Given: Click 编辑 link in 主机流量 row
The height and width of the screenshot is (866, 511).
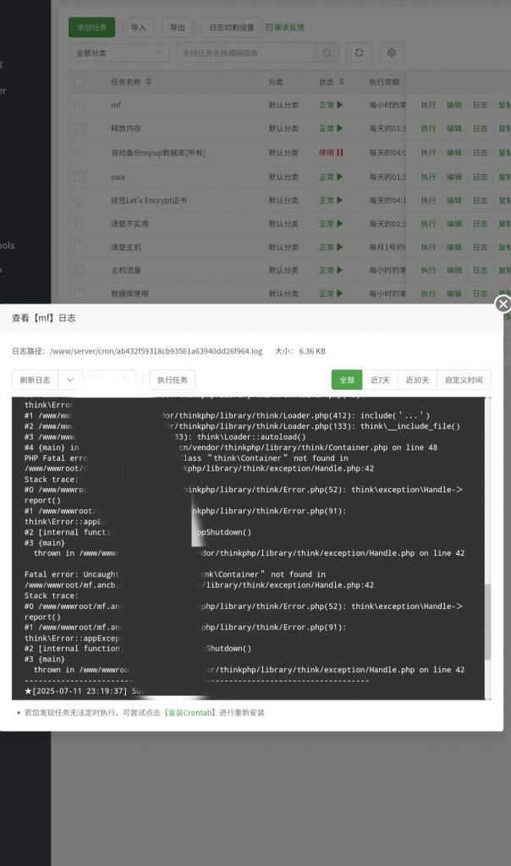Looking at the screenshot, I should pos(454,270).
